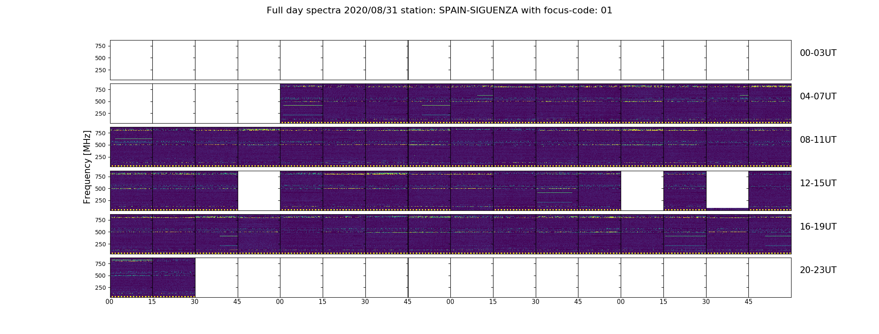Select the 750 tick label of the 12-15UT row
Viewport: 879px width, 334px height.
100,177
